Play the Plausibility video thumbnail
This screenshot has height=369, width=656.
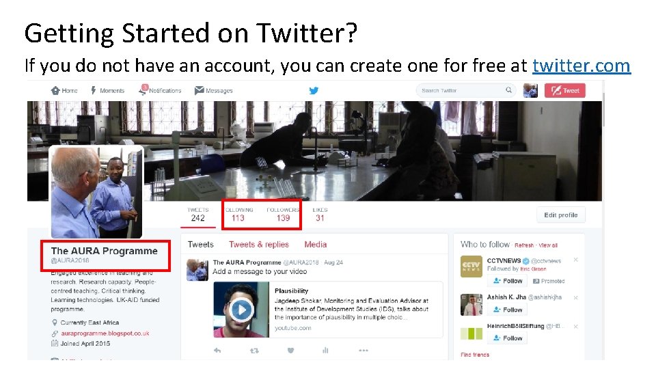click(241, 310)
